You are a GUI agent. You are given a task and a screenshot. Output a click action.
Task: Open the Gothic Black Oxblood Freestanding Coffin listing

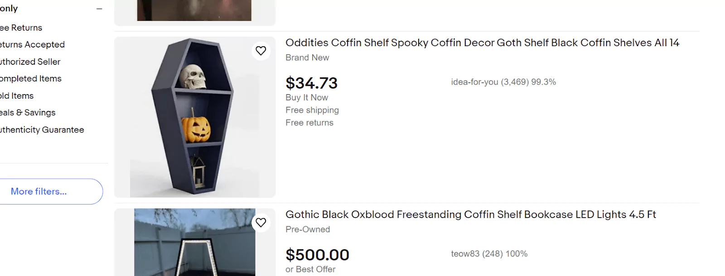click(471, 214)
